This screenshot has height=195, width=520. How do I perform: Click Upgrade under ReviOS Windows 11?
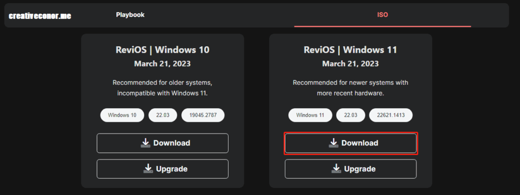(x=350, y=169)
